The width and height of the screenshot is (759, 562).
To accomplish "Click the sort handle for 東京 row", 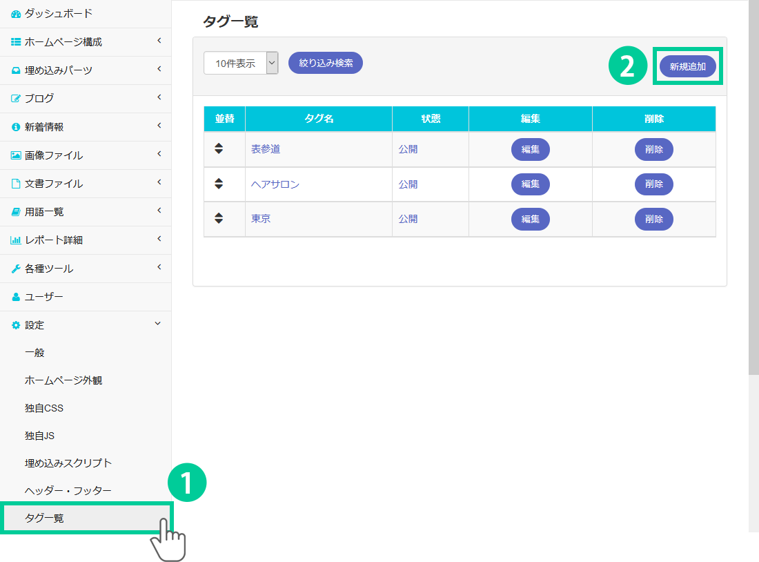I will pos(219,218).
